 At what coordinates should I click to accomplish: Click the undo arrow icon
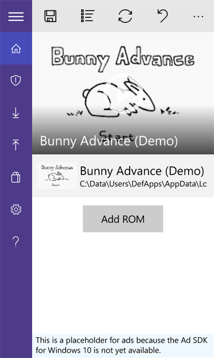[163, 16]
